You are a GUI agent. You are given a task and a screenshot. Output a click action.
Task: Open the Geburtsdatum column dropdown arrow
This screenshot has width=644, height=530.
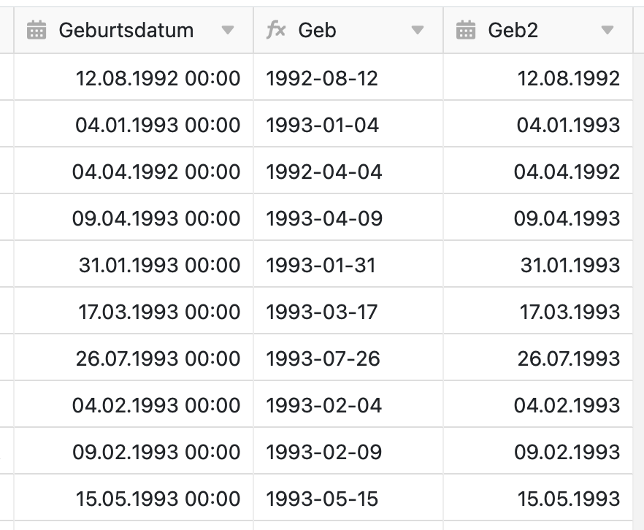click(228, 30)
